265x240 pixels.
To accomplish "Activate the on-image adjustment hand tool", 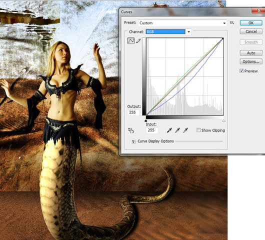I will coord(131,130).
